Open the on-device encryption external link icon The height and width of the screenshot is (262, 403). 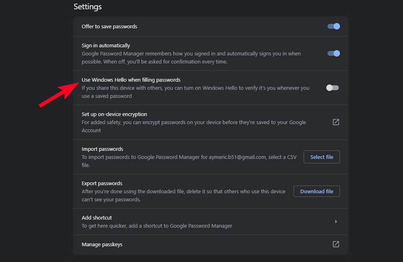click(336, 122)
